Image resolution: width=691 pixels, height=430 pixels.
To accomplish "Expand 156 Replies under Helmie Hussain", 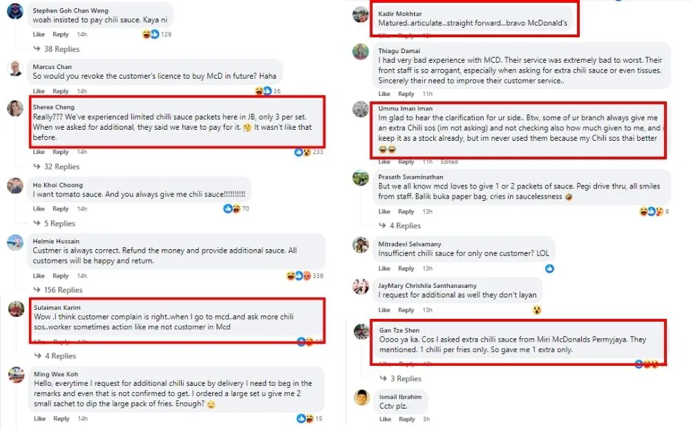I will [x=63, y=290].
